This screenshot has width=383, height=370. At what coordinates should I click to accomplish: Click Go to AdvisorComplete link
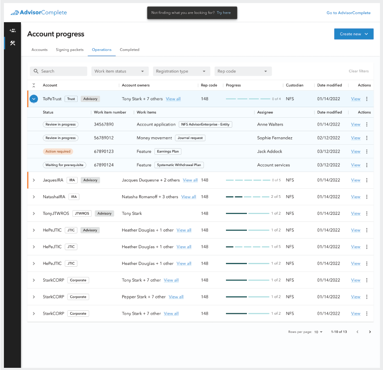pyautogui.click(x=348, y=13)
